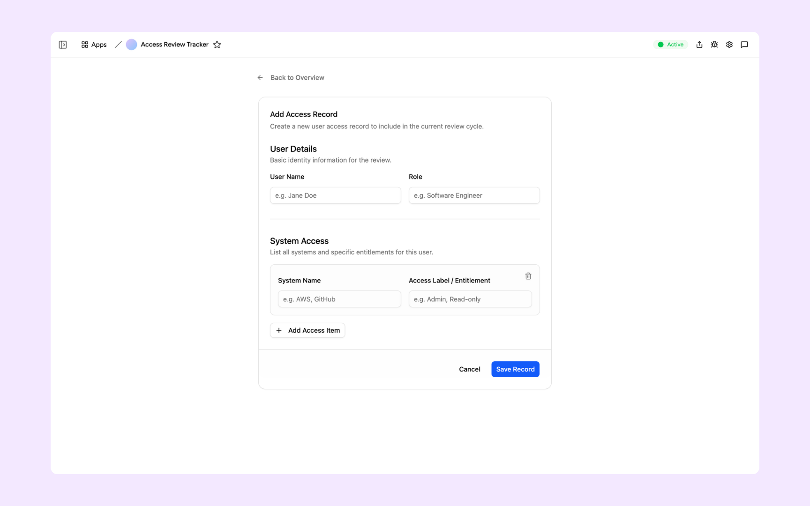The width and height of the screenshot is (810, 506).
Task: Click 'Create a new user access record' description
Action: click(x=377, y=126)
